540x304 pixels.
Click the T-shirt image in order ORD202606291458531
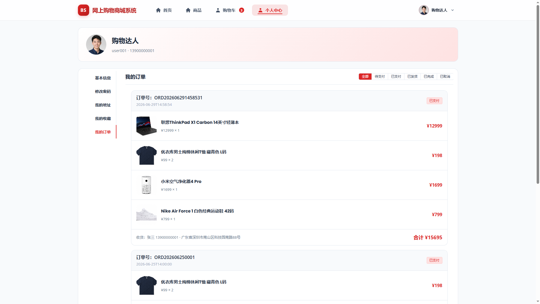pos(147,155)
